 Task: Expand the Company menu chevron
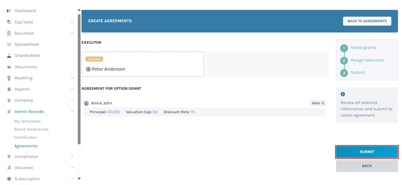click(72, 101)
